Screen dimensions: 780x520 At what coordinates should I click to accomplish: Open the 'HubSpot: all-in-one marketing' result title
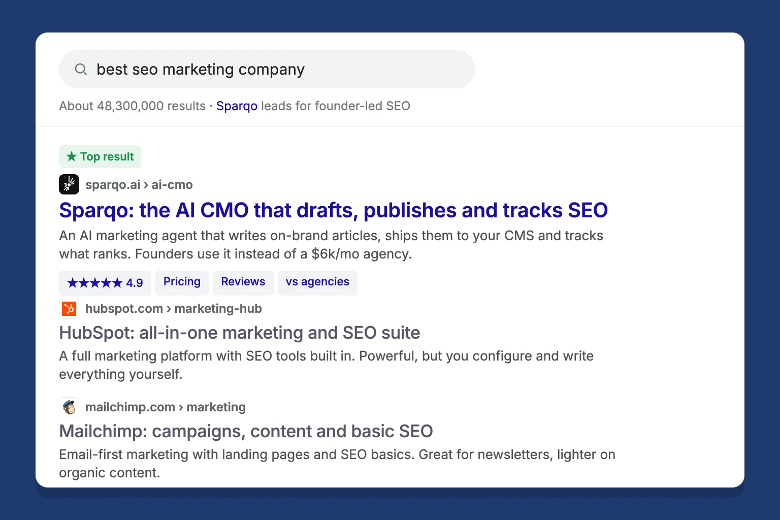[240, 333]
